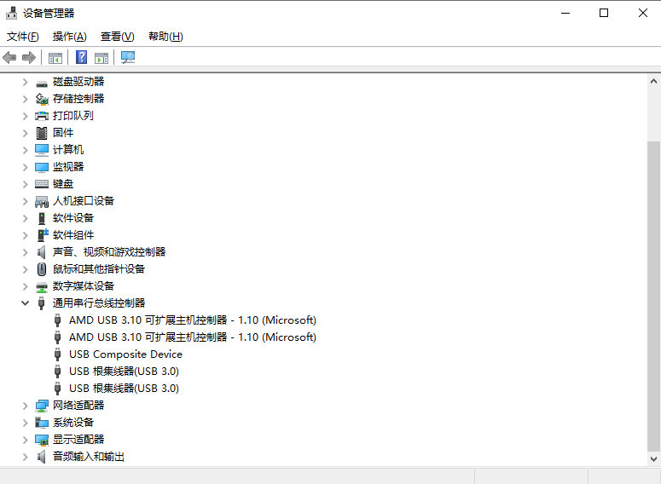Select the 鼠标和其他指针设备 label
The width and height of the screenshot is (661, 484).
(x=99, y=269)
